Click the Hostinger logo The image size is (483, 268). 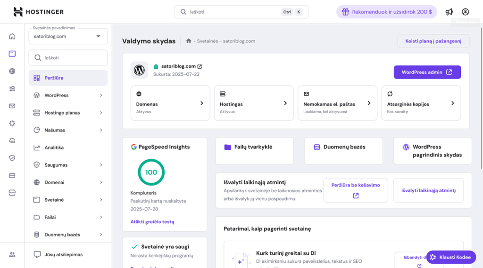point(39,12)
